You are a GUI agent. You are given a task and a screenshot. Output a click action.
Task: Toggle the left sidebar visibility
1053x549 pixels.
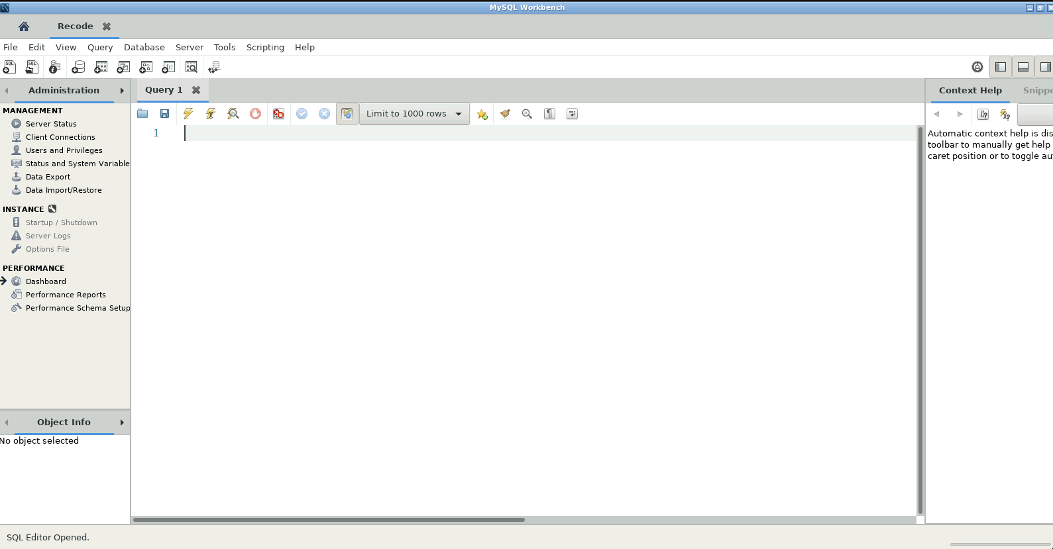(1001, 67)
